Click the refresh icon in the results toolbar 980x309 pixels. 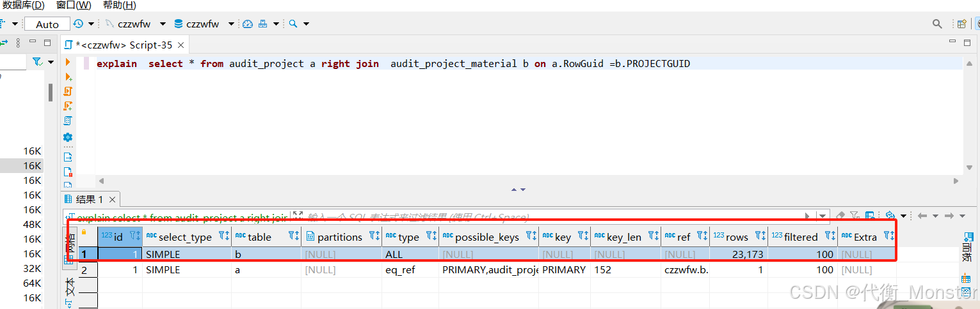pyautogui.click(x=890, y=216)
